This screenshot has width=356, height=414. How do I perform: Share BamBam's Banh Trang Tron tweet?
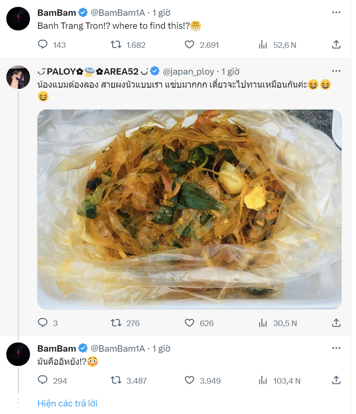(336, 45)
